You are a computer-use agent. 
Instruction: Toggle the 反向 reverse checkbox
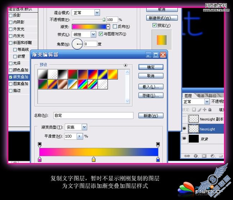coord(115,27)
